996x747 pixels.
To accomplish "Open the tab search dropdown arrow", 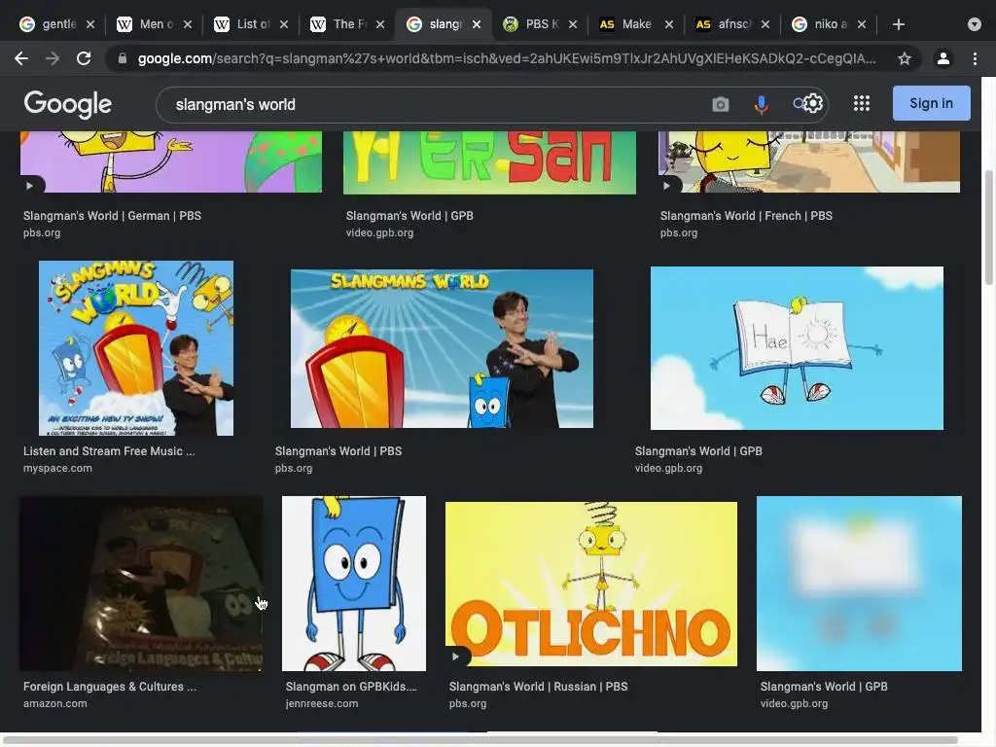I will tap(975, 24).
